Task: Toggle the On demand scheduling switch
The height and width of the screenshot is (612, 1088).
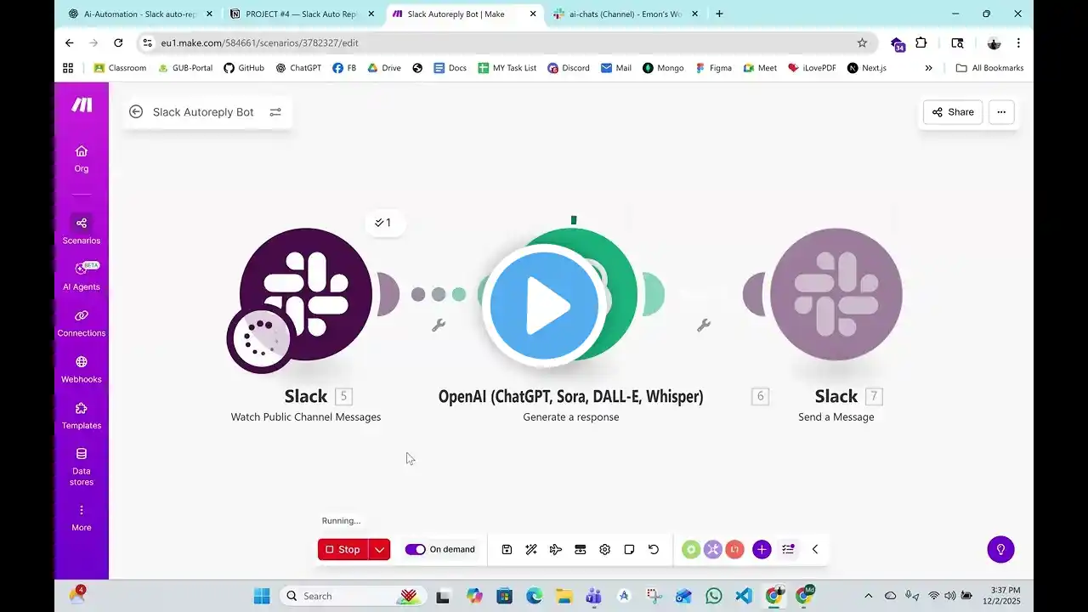Action: (x=415, y=549)
